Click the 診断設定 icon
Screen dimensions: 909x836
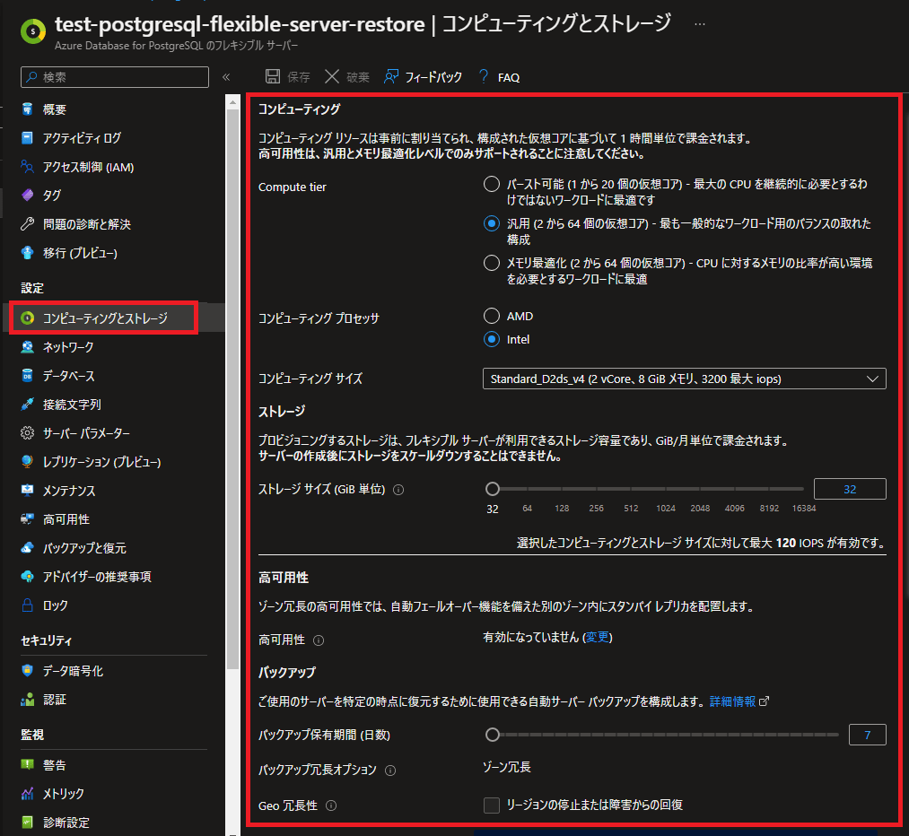tap(27, 822)
